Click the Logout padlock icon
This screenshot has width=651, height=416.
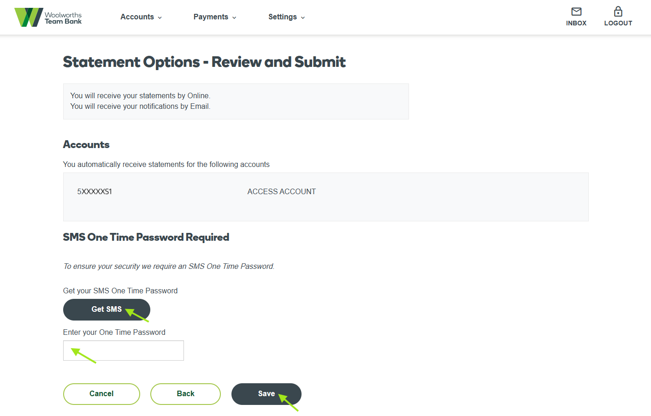tap(618, 12)
